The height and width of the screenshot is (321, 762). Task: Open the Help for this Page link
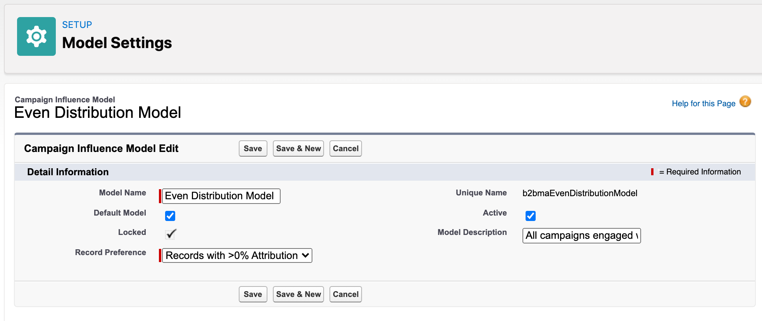click(703, 104)
